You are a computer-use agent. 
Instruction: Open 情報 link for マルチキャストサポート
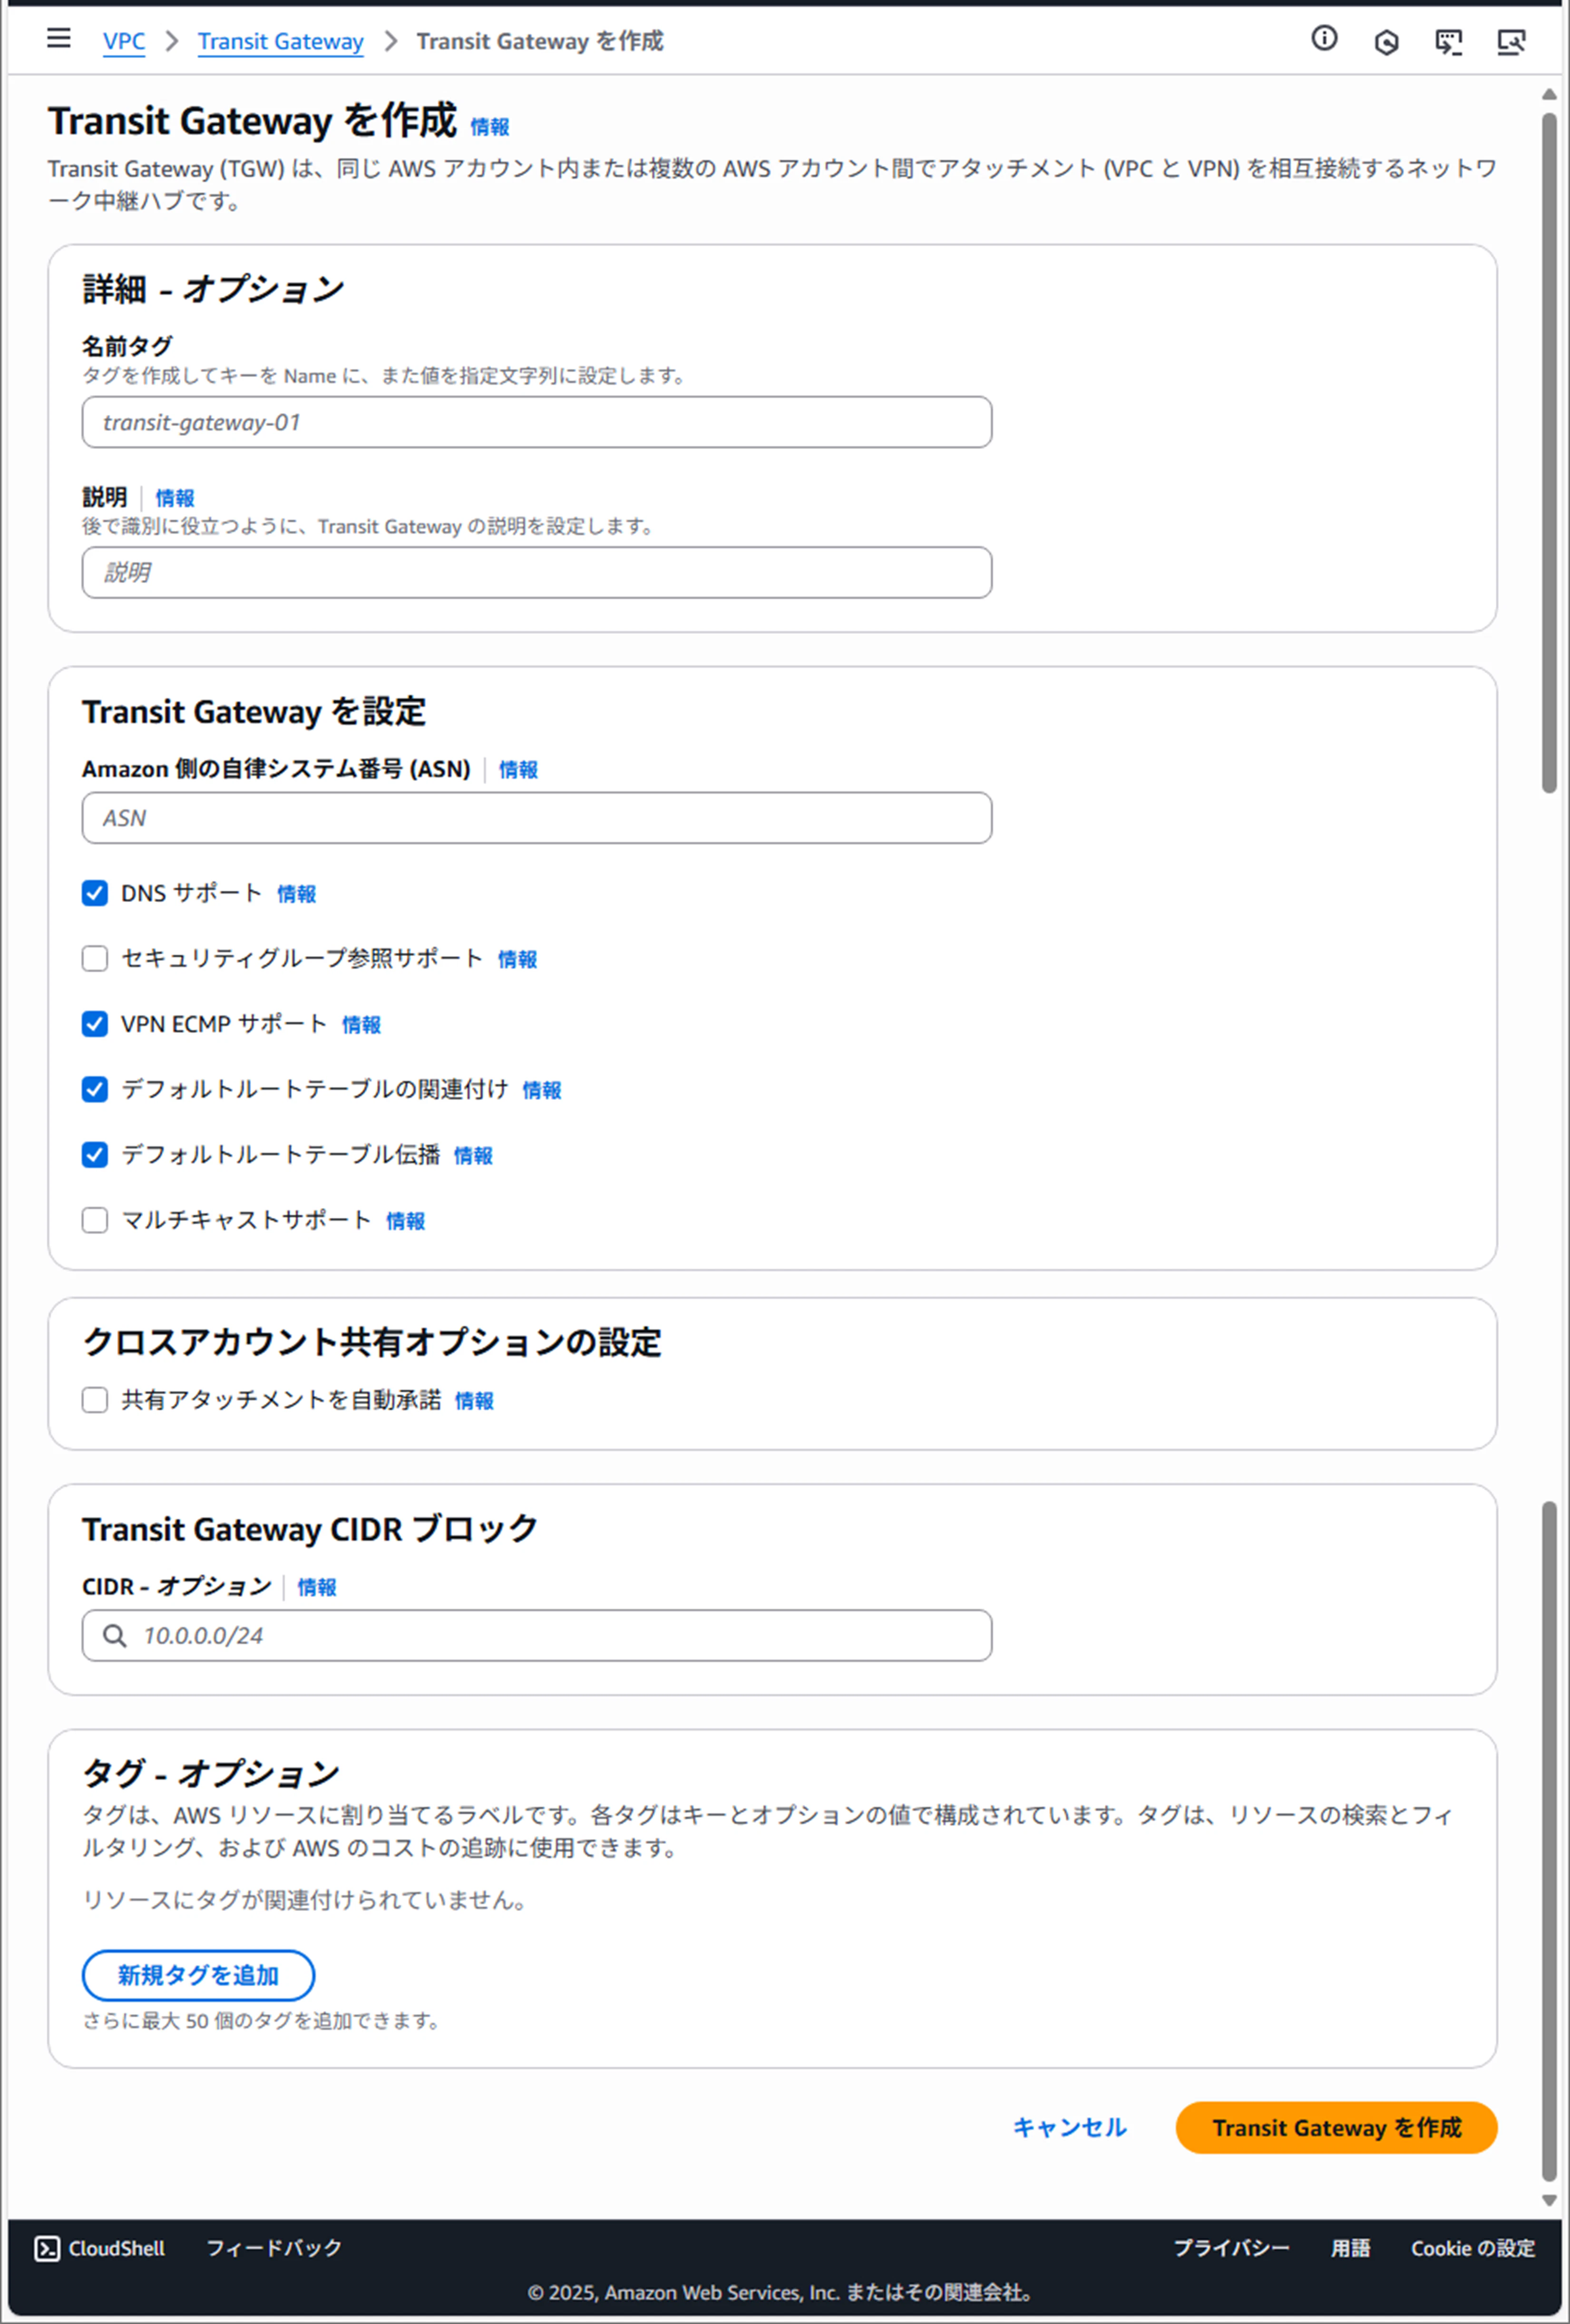[x=405, y=1221]
